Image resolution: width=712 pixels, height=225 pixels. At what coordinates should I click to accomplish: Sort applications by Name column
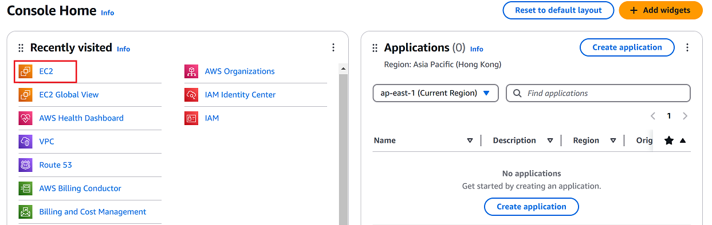coord(470,140)
